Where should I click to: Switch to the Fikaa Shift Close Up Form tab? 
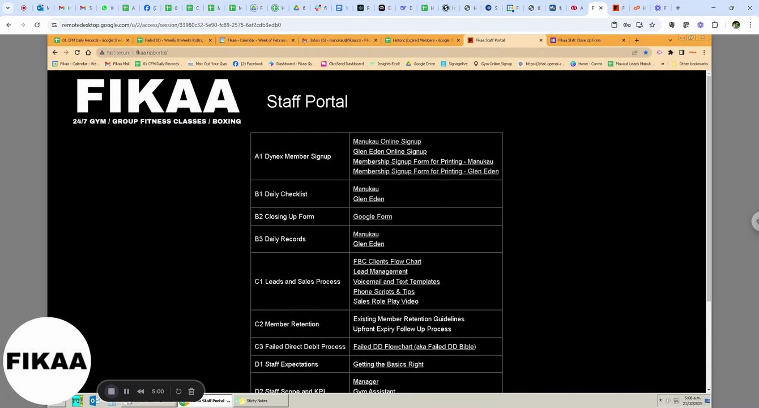point(588,40)
